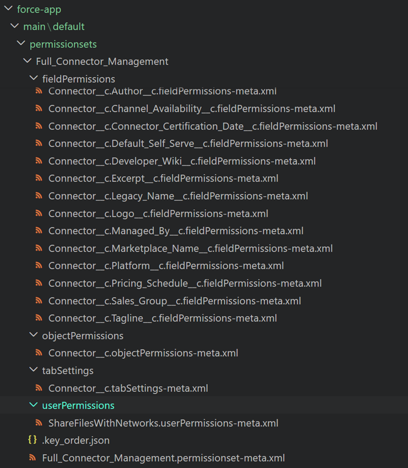
Task: Click XML icon of Connector_Certification_Date__c file
Action: click(39, 126)
